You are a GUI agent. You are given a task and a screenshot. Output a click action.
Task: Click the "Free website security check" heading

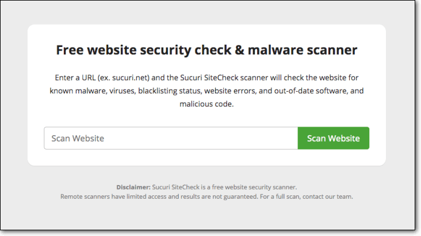coord(145,50)
